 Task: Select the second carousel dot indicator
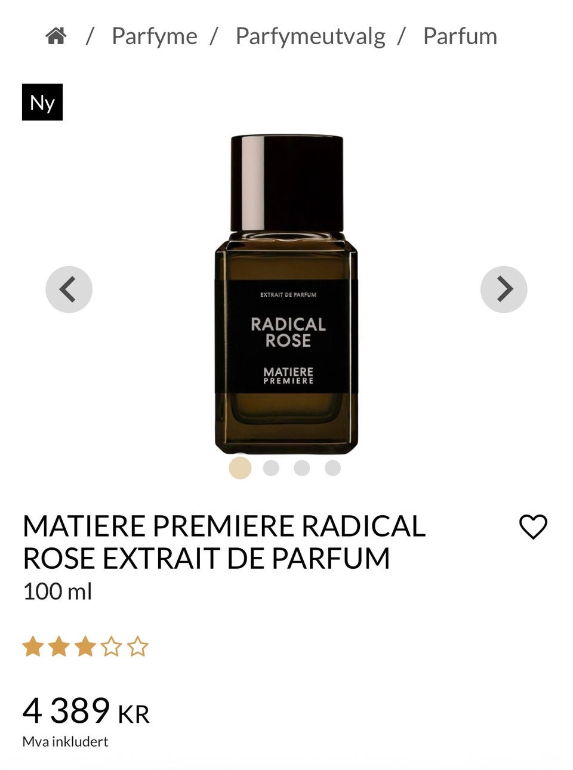tap(271, 468)
